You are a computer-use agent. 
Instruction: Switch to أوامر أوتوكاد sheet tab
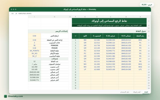click(137, 92)
